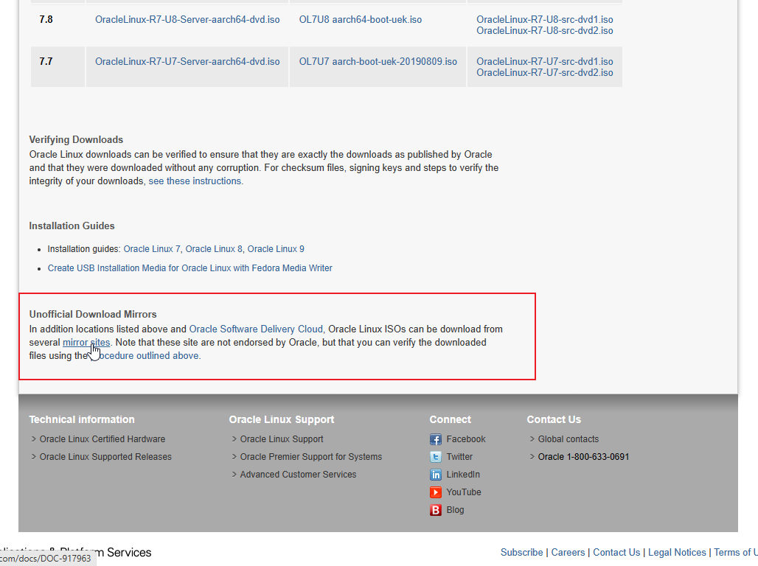Download OracleLinux-R7-U7-src-dvd2.iso source file
The height and width of the screenshot is (566, 758).
pyautogui.click(x=544, y=73)
